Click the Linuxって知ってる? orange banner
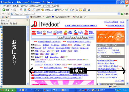129x92 pixels. coord(110,37)
